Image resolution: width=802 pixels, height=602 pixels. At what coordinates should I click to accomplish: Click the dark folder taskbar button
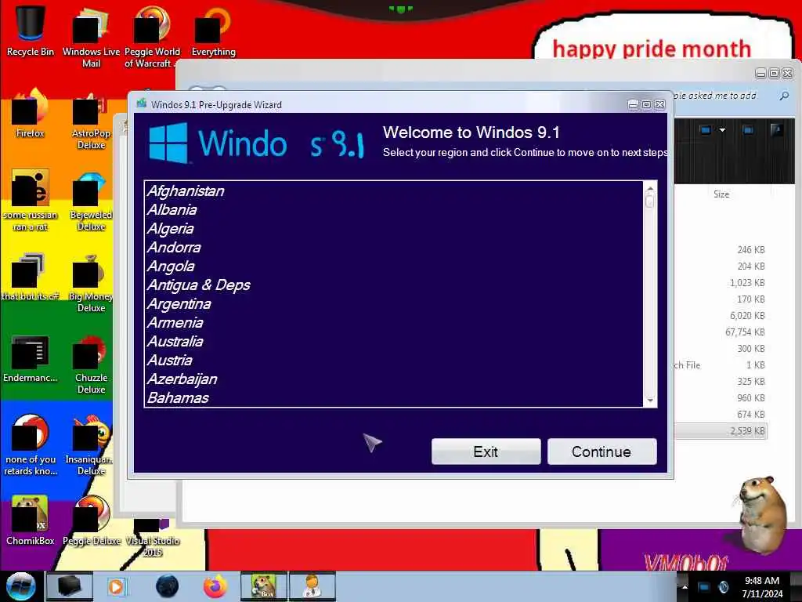[x=70, y=586]
